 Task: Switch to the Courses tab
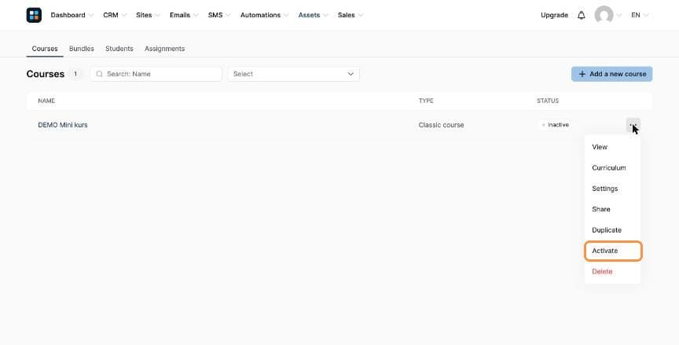pyautogui.click(x=45, y=49)
